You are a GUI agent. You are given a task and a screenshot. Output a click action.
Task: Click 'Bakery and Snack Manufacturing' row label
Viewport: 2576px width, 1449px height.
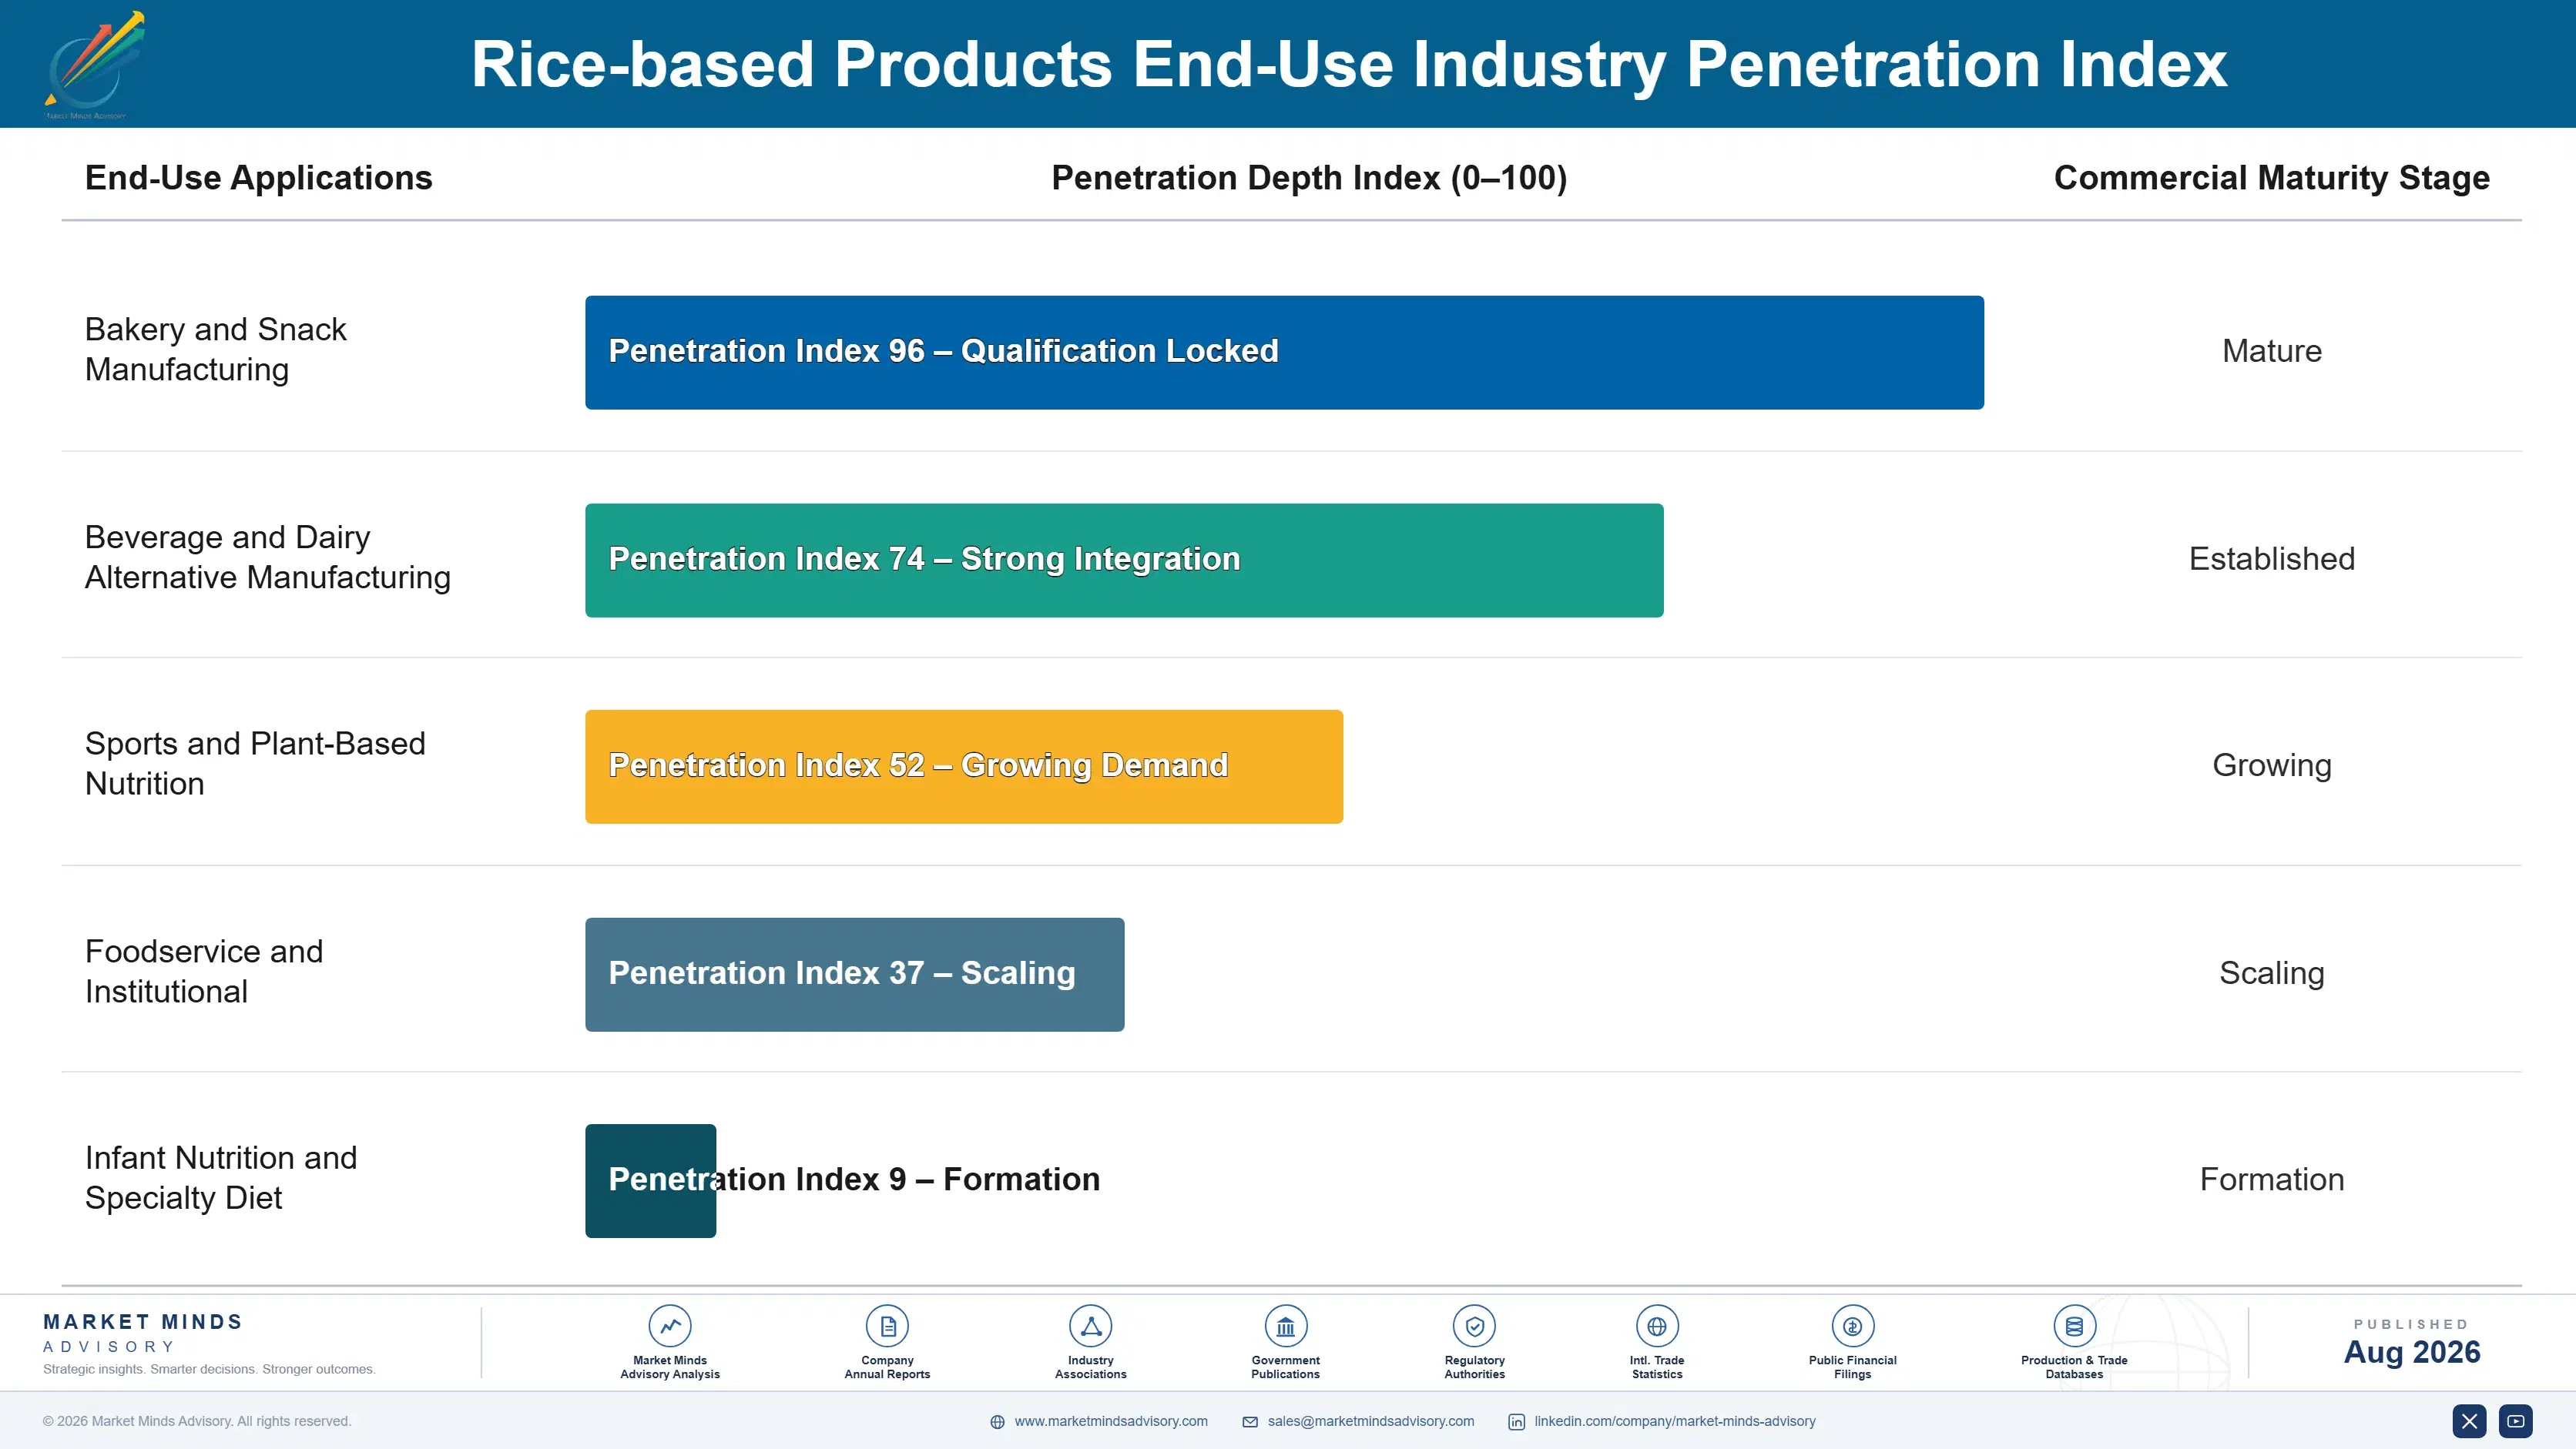coord(215,350)
